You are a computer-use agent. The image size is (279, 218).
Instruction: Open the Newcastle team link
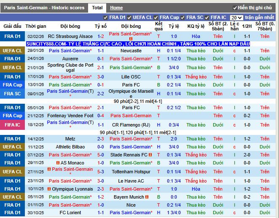click(x=131, y=51)
